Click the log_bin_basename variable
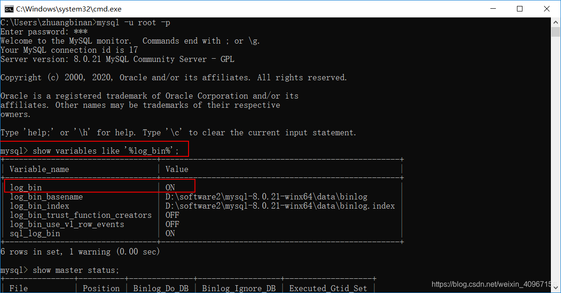The width and height of the screenshot is (561, 293). pyautogui.click(x=46, y=197)
